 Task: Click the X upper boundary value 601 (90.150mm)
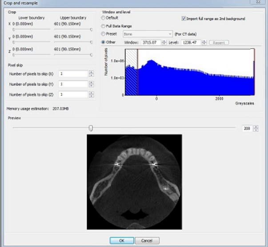click(x=68, y=24)
